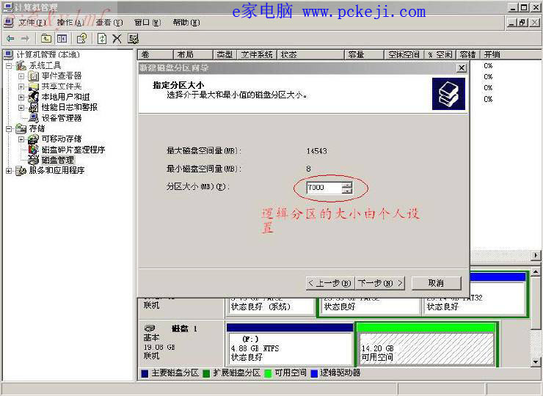Collapse the 存储 node

9,129
